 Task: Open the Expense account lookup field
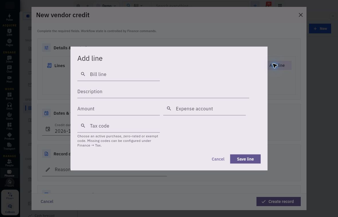tap(204, 109)
